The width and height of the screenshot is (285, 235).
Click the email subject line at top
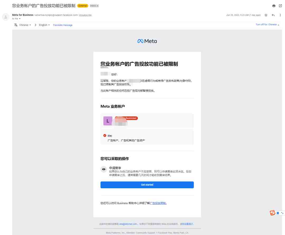(x=44, y=6)
